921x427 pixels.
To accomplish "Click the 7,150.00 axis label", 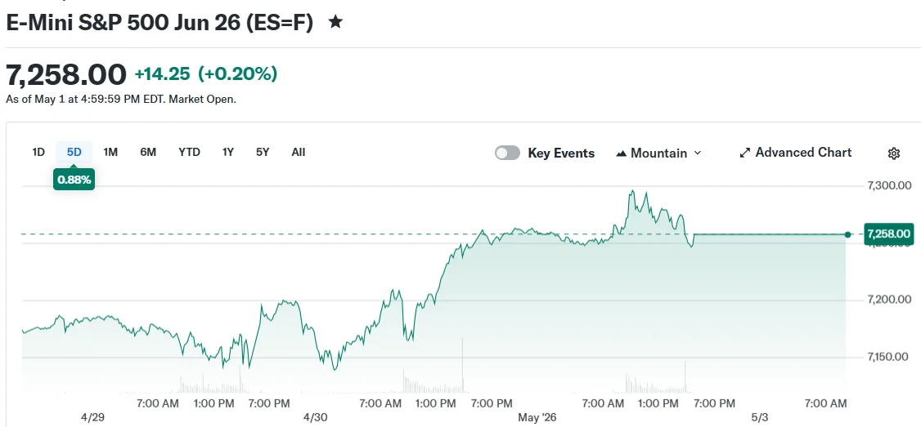I will pos(889,358).
